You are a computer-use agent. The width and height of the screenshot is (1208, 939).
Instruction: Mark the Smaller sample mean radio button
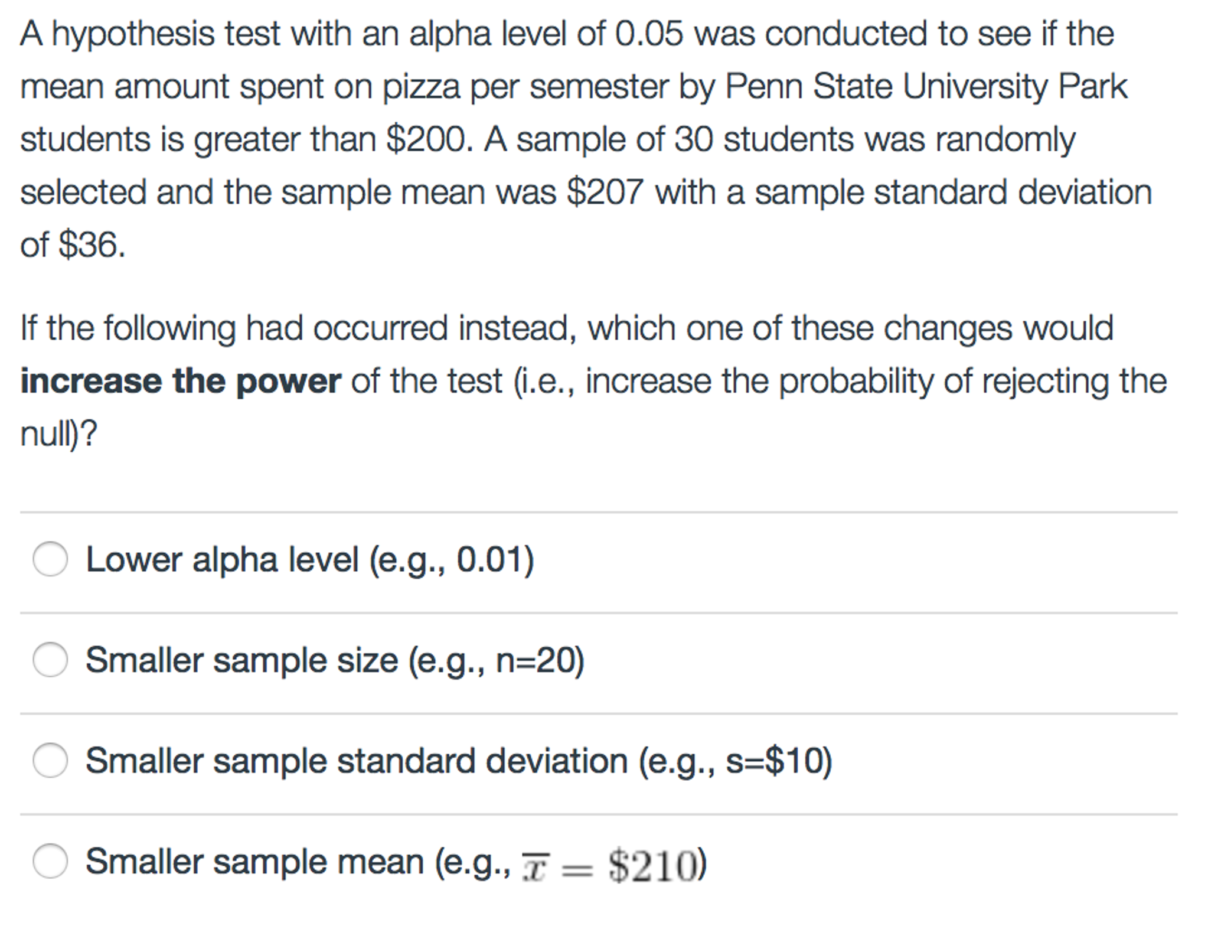[x=50, y=861]
